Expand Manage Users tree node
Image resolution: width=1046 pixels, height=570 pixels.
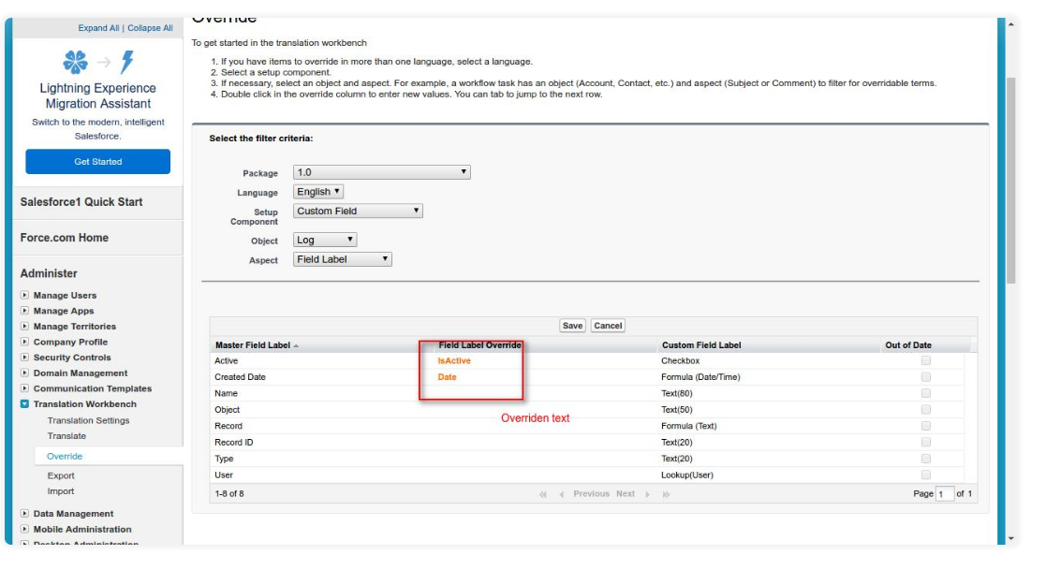(24, 295)
